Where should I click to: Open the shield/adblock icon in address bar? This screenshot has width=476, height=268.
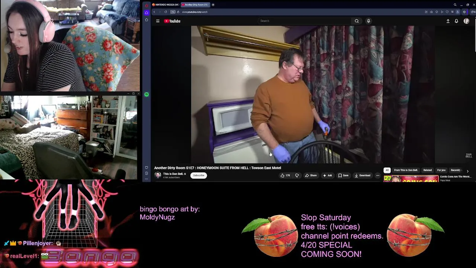click(437, 12)
